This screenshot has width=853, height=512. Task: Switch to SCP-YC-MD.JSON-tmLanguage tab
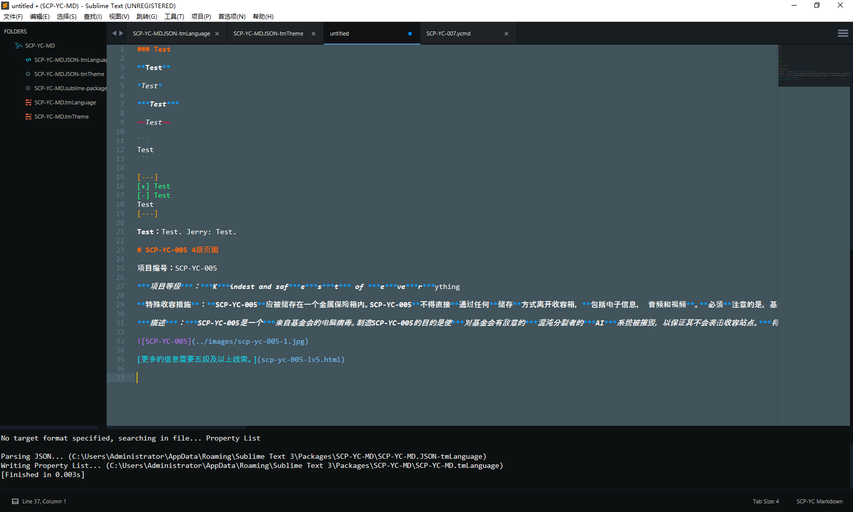171,34
